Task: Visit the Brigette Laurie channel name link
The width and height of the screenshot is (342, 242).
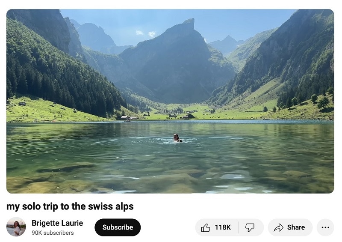Action: coord(57,223)
